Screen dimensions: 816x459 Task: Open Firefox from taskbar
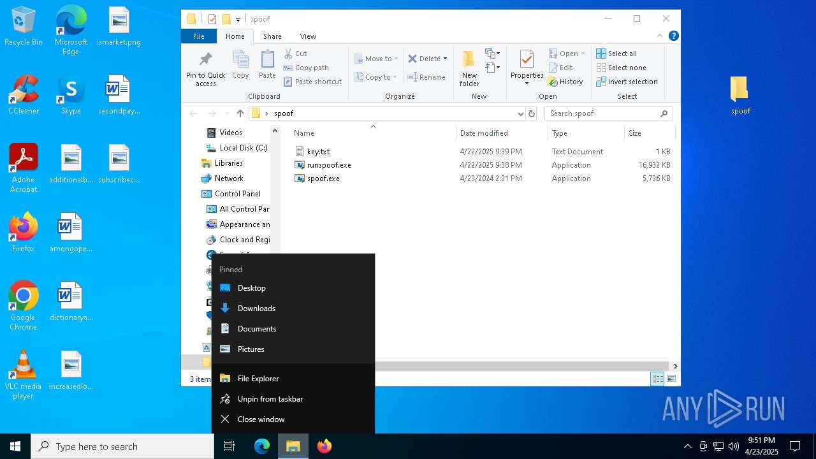[x=324, y=446]
